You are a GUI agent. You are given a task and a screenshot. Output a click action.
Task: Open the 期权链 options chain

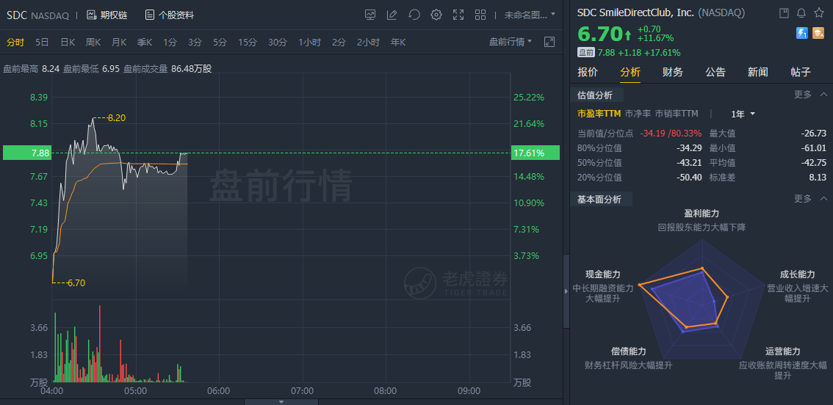(107, 15)
